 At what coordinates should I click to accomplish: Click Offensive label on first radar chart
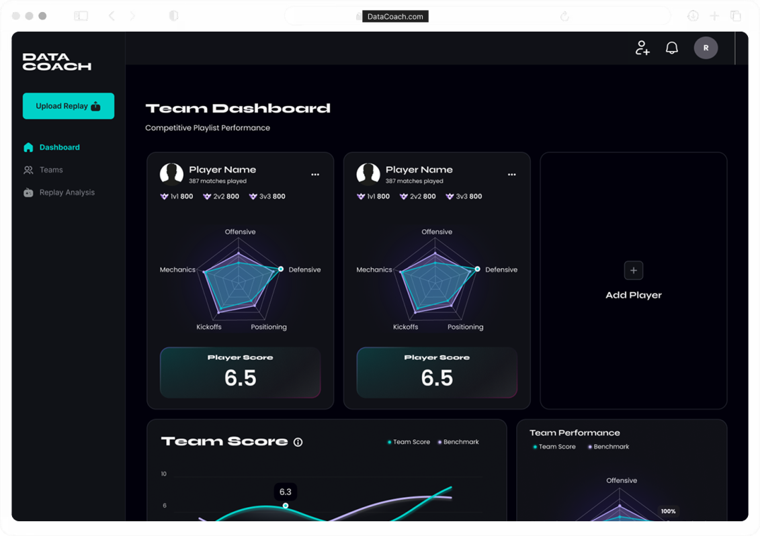pos(241,232)
